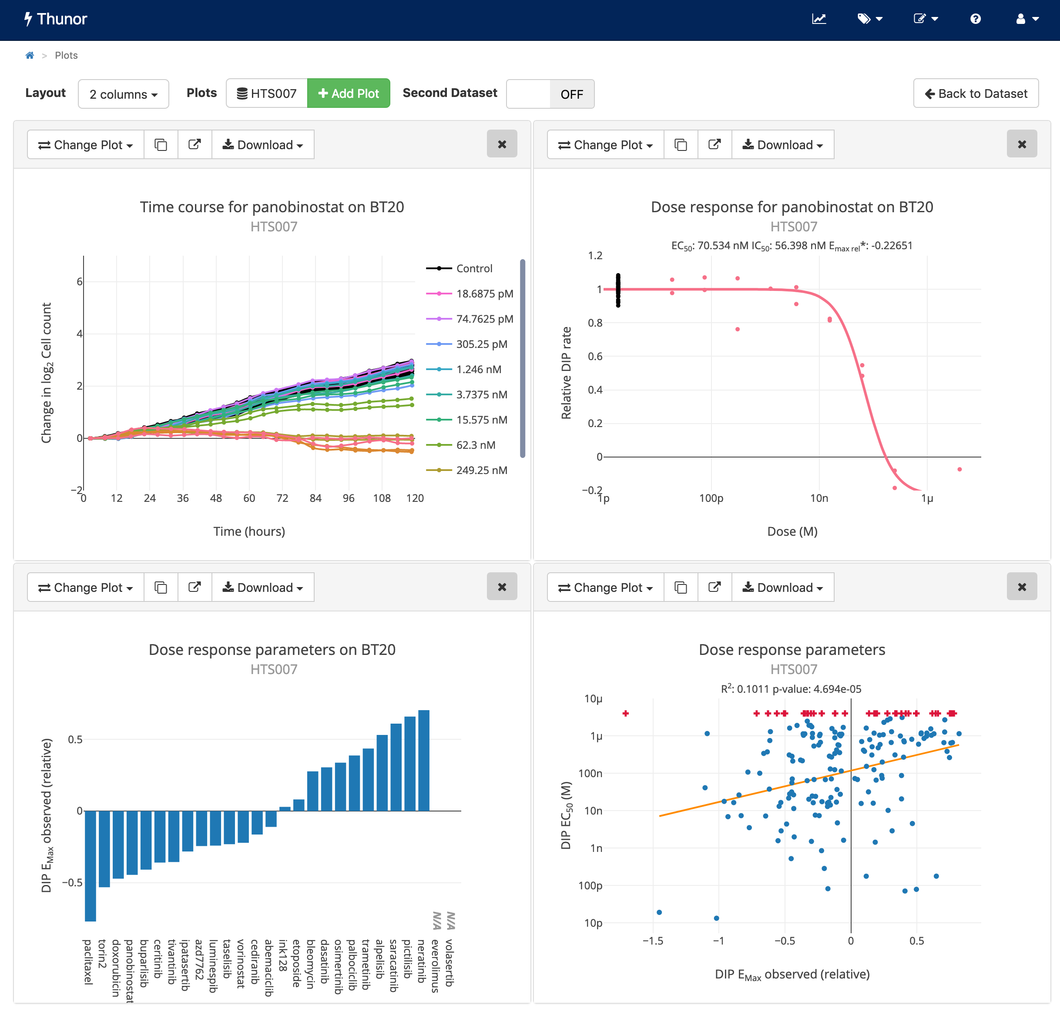Open the help question mark icon
This screenshot has height=1015, width=1060.
(975, 19)
